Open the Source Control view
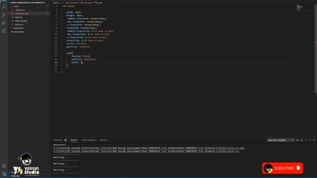The image size is (317, 178). tap(4, 15)
